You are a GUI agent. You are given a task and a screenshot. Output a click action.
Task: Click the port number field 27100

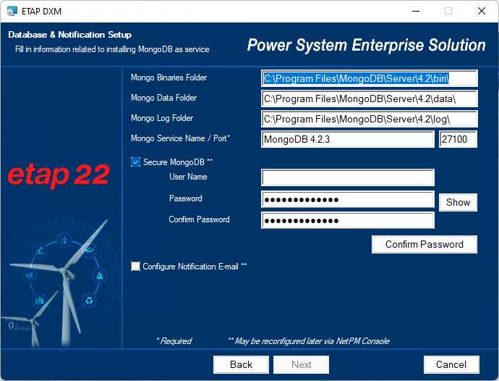pyautogui.click(x=458, y=139)
